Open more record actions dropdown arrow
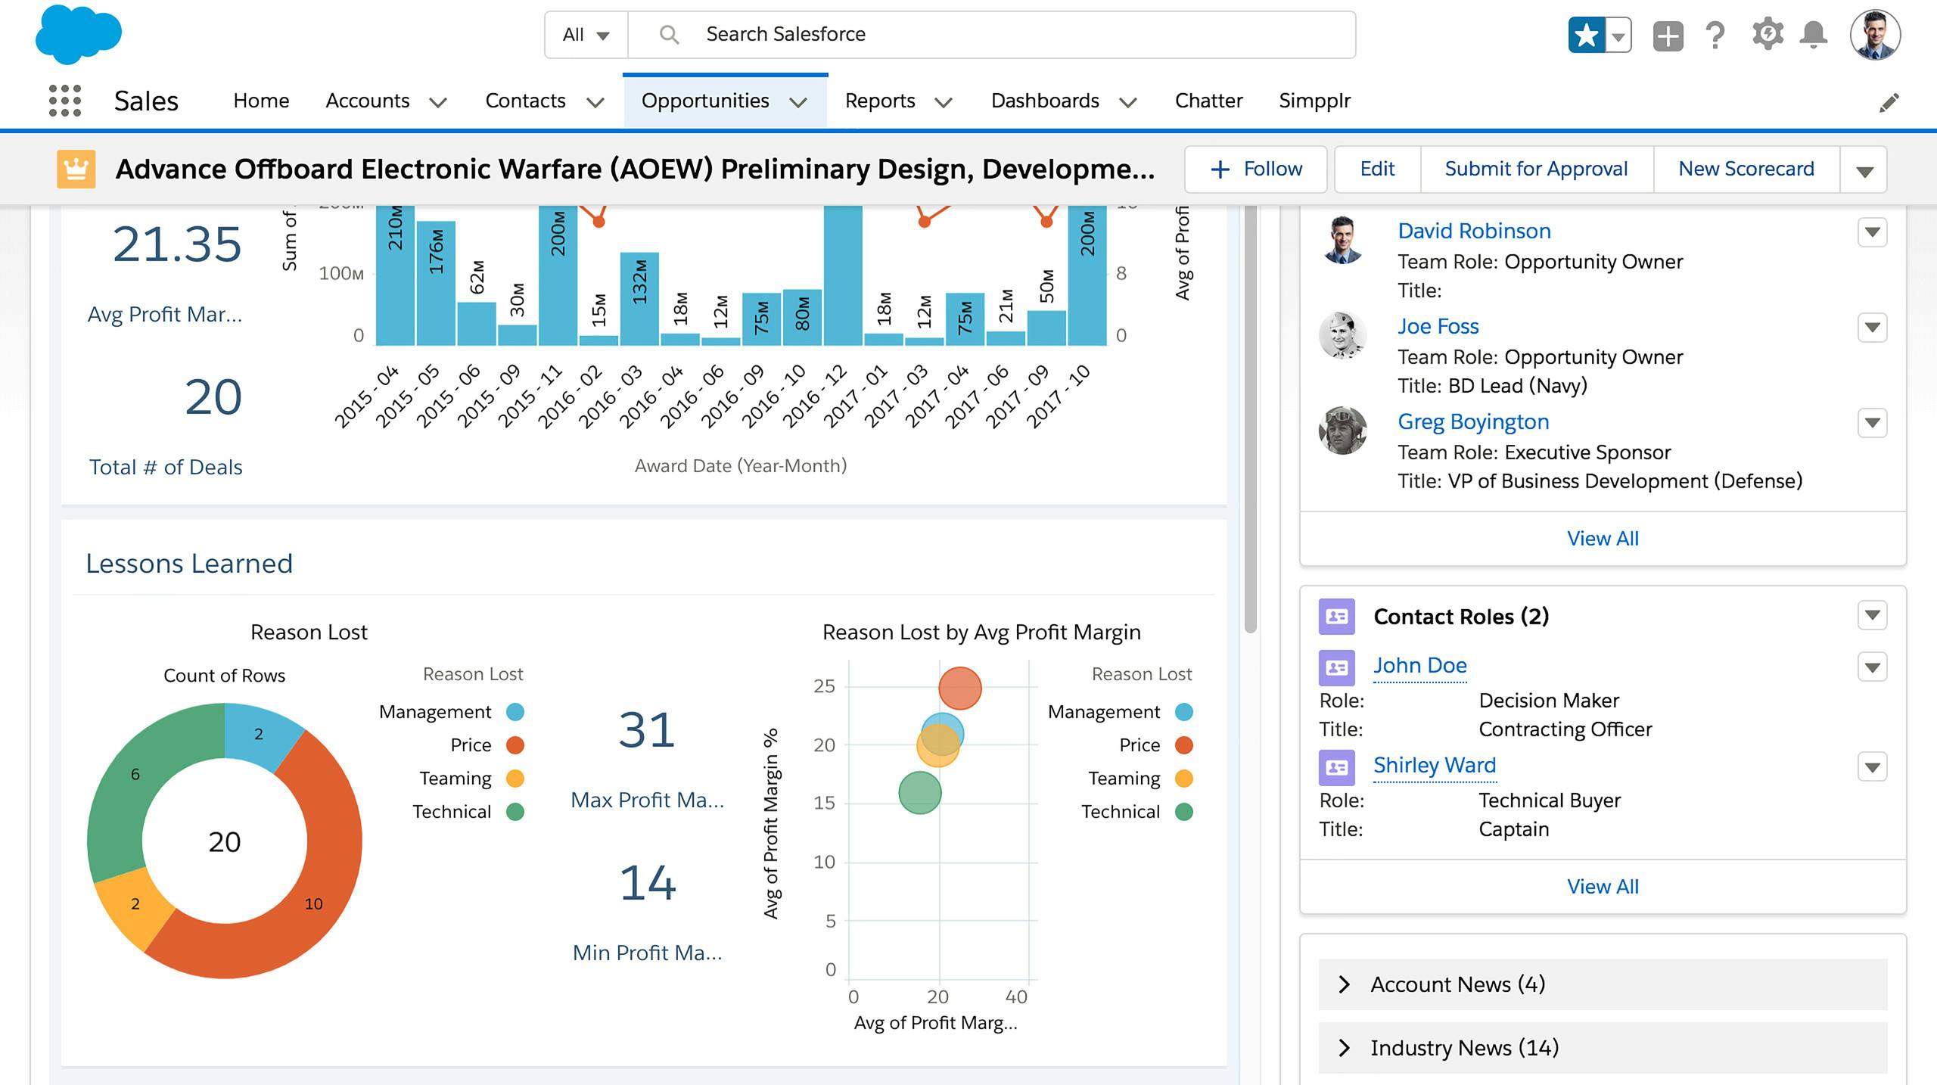 [x=1864, y=170]
